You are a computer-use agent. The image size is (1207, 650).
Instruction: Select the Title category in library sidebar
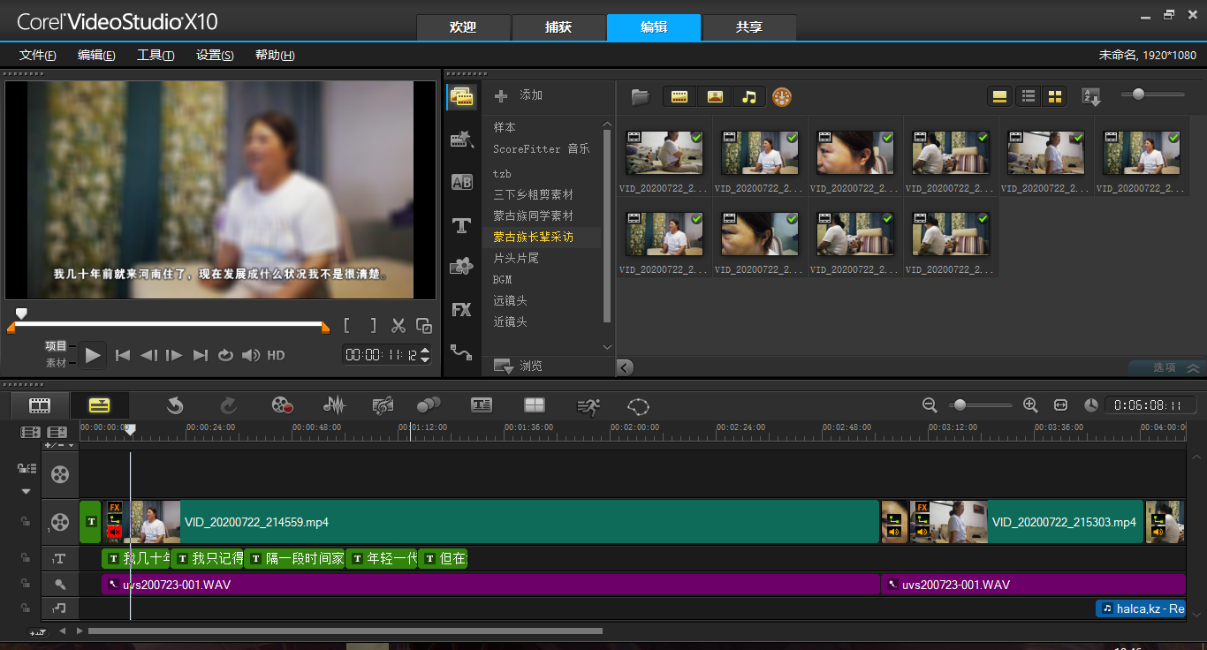tap(461, 225)
